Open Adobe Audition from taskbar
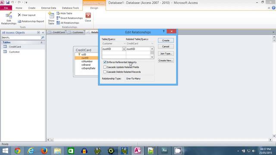 pos(164,151)
